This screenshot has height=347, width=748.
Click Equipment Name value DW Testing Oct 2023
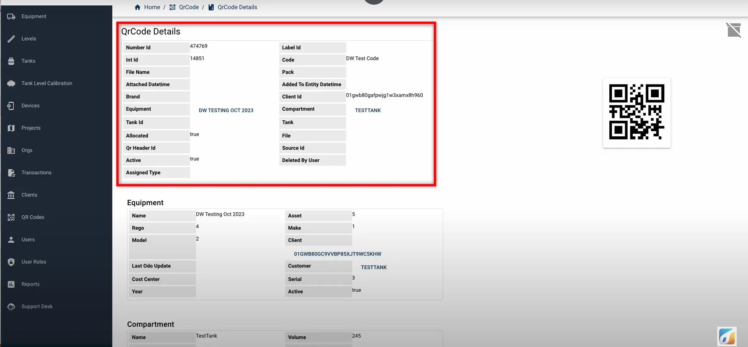(x=220, y=214)
